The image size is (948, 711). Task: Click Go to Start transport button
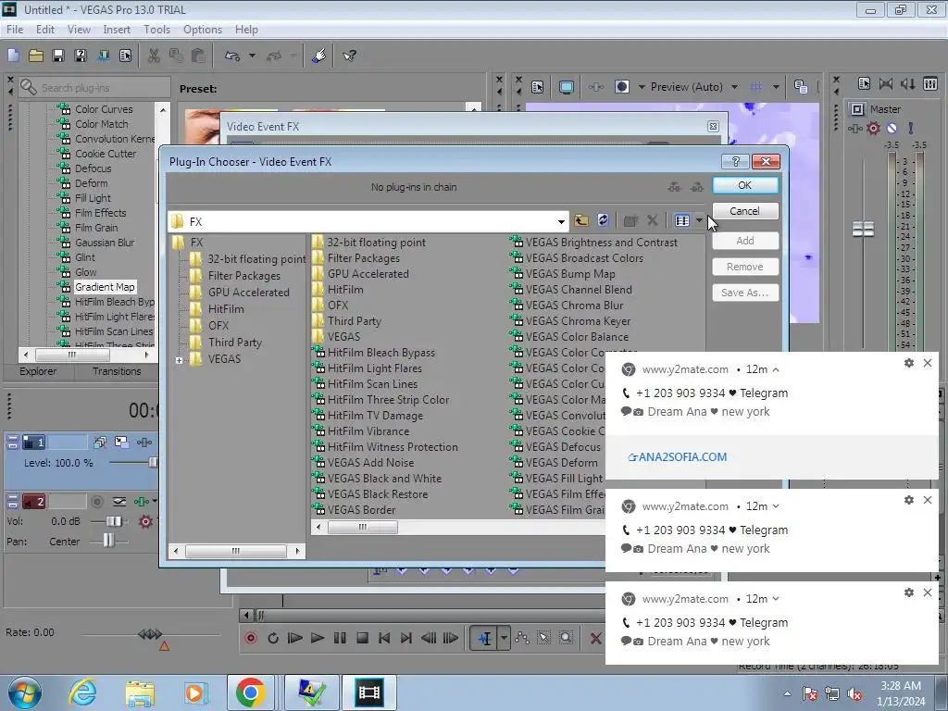[x=384, y=638]
